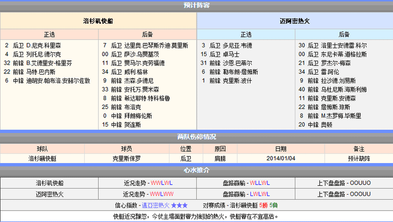The image size is (393, 222).
Task: Select the 预计阵容 section header
Action: tap(196, 5)
